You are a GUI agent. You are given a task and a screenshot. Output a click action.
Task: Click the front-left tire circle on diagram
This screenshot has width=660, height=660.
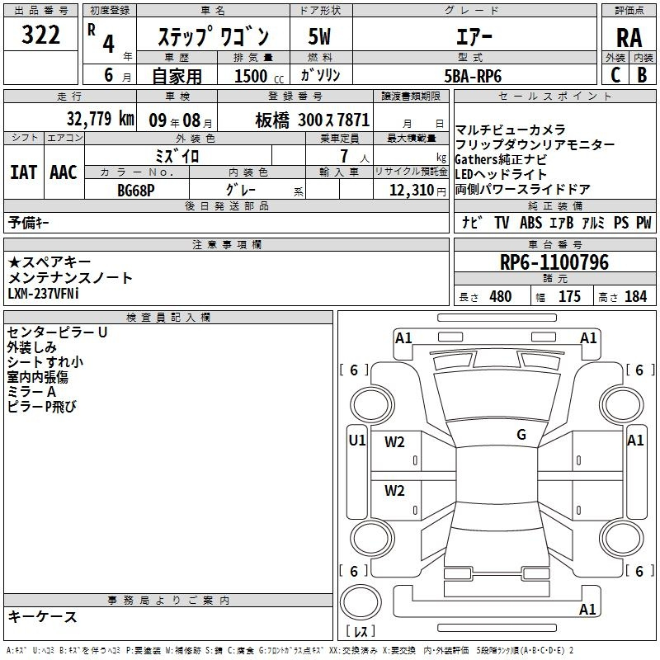(x=372, y=405)
